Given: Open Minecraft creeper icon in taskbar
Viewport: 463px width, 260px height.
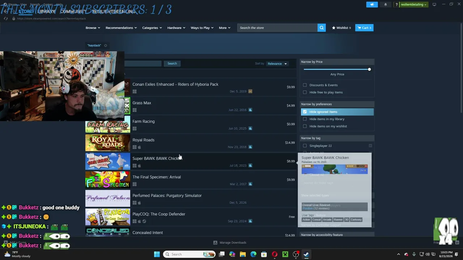Looking at the screenshot, I should (285, 254).
